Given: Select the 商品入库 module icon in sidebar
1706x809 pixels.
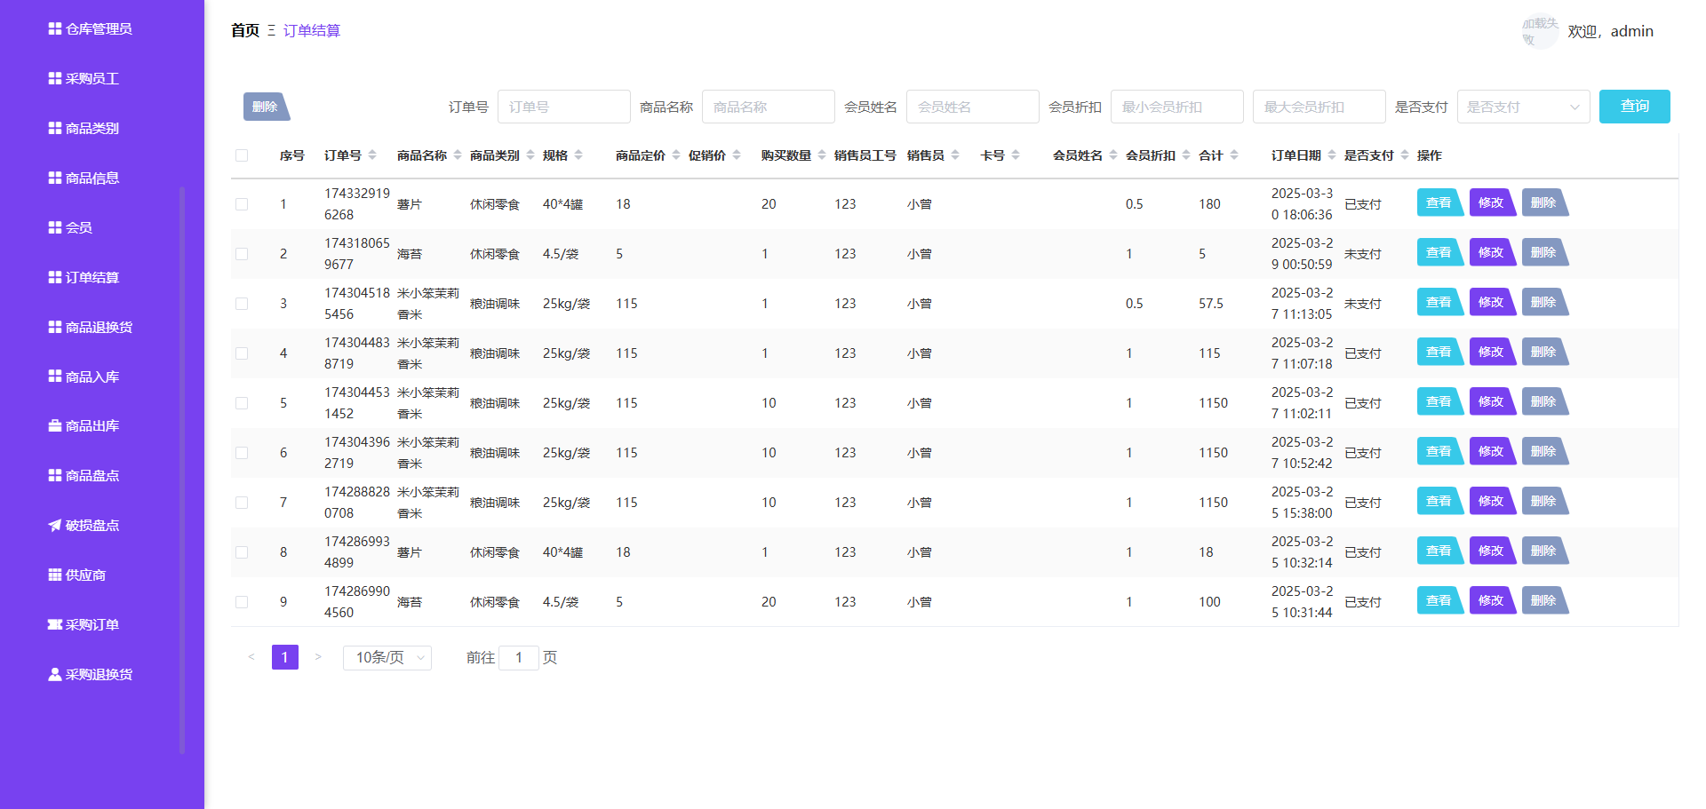Looking at the screenshot, I should tap(53, 376).
